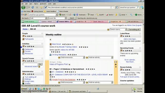The image size is (165, 93).
Task: Edit summary next to Video of Progress Part I
Action: [x=69, y=64]
